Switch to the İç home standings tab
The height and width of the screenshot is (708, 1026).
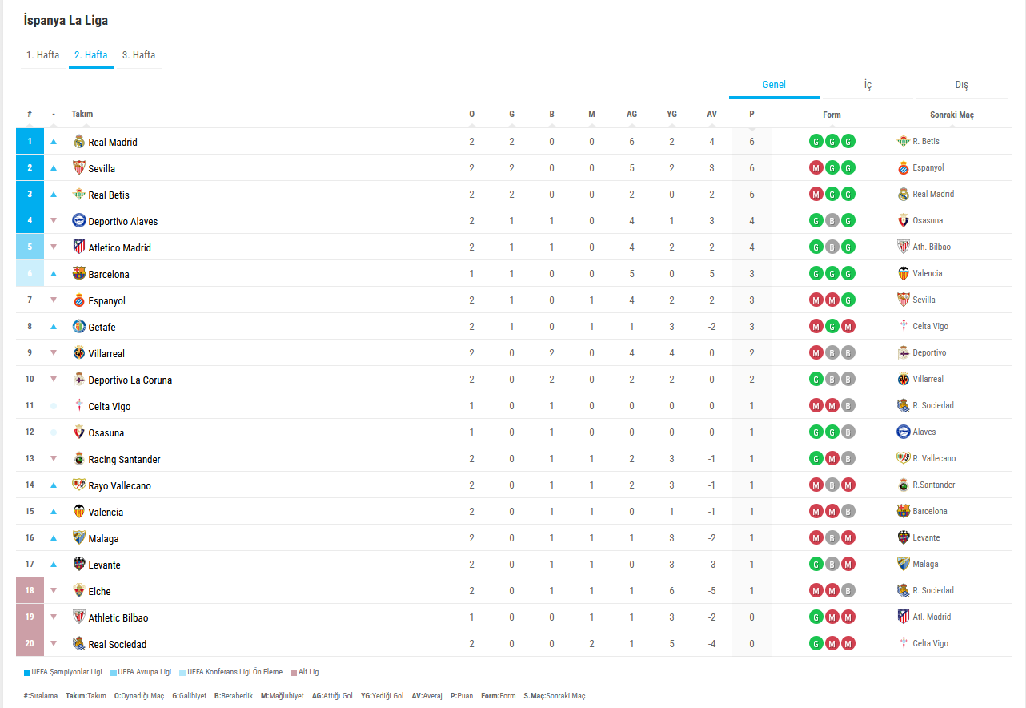tap(868, 85)
